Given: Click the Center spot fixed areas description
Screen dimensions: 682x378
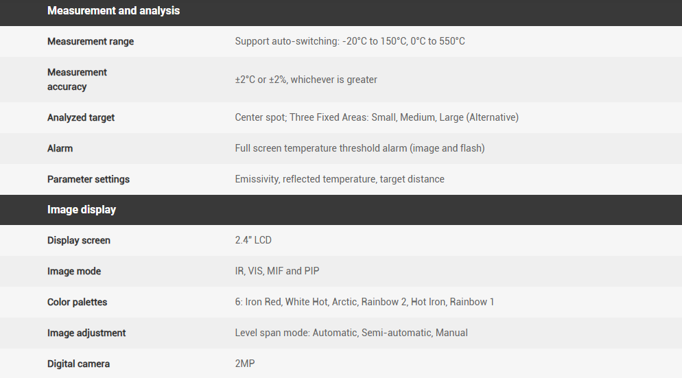Looking at the screenshot, I should 377,118.
